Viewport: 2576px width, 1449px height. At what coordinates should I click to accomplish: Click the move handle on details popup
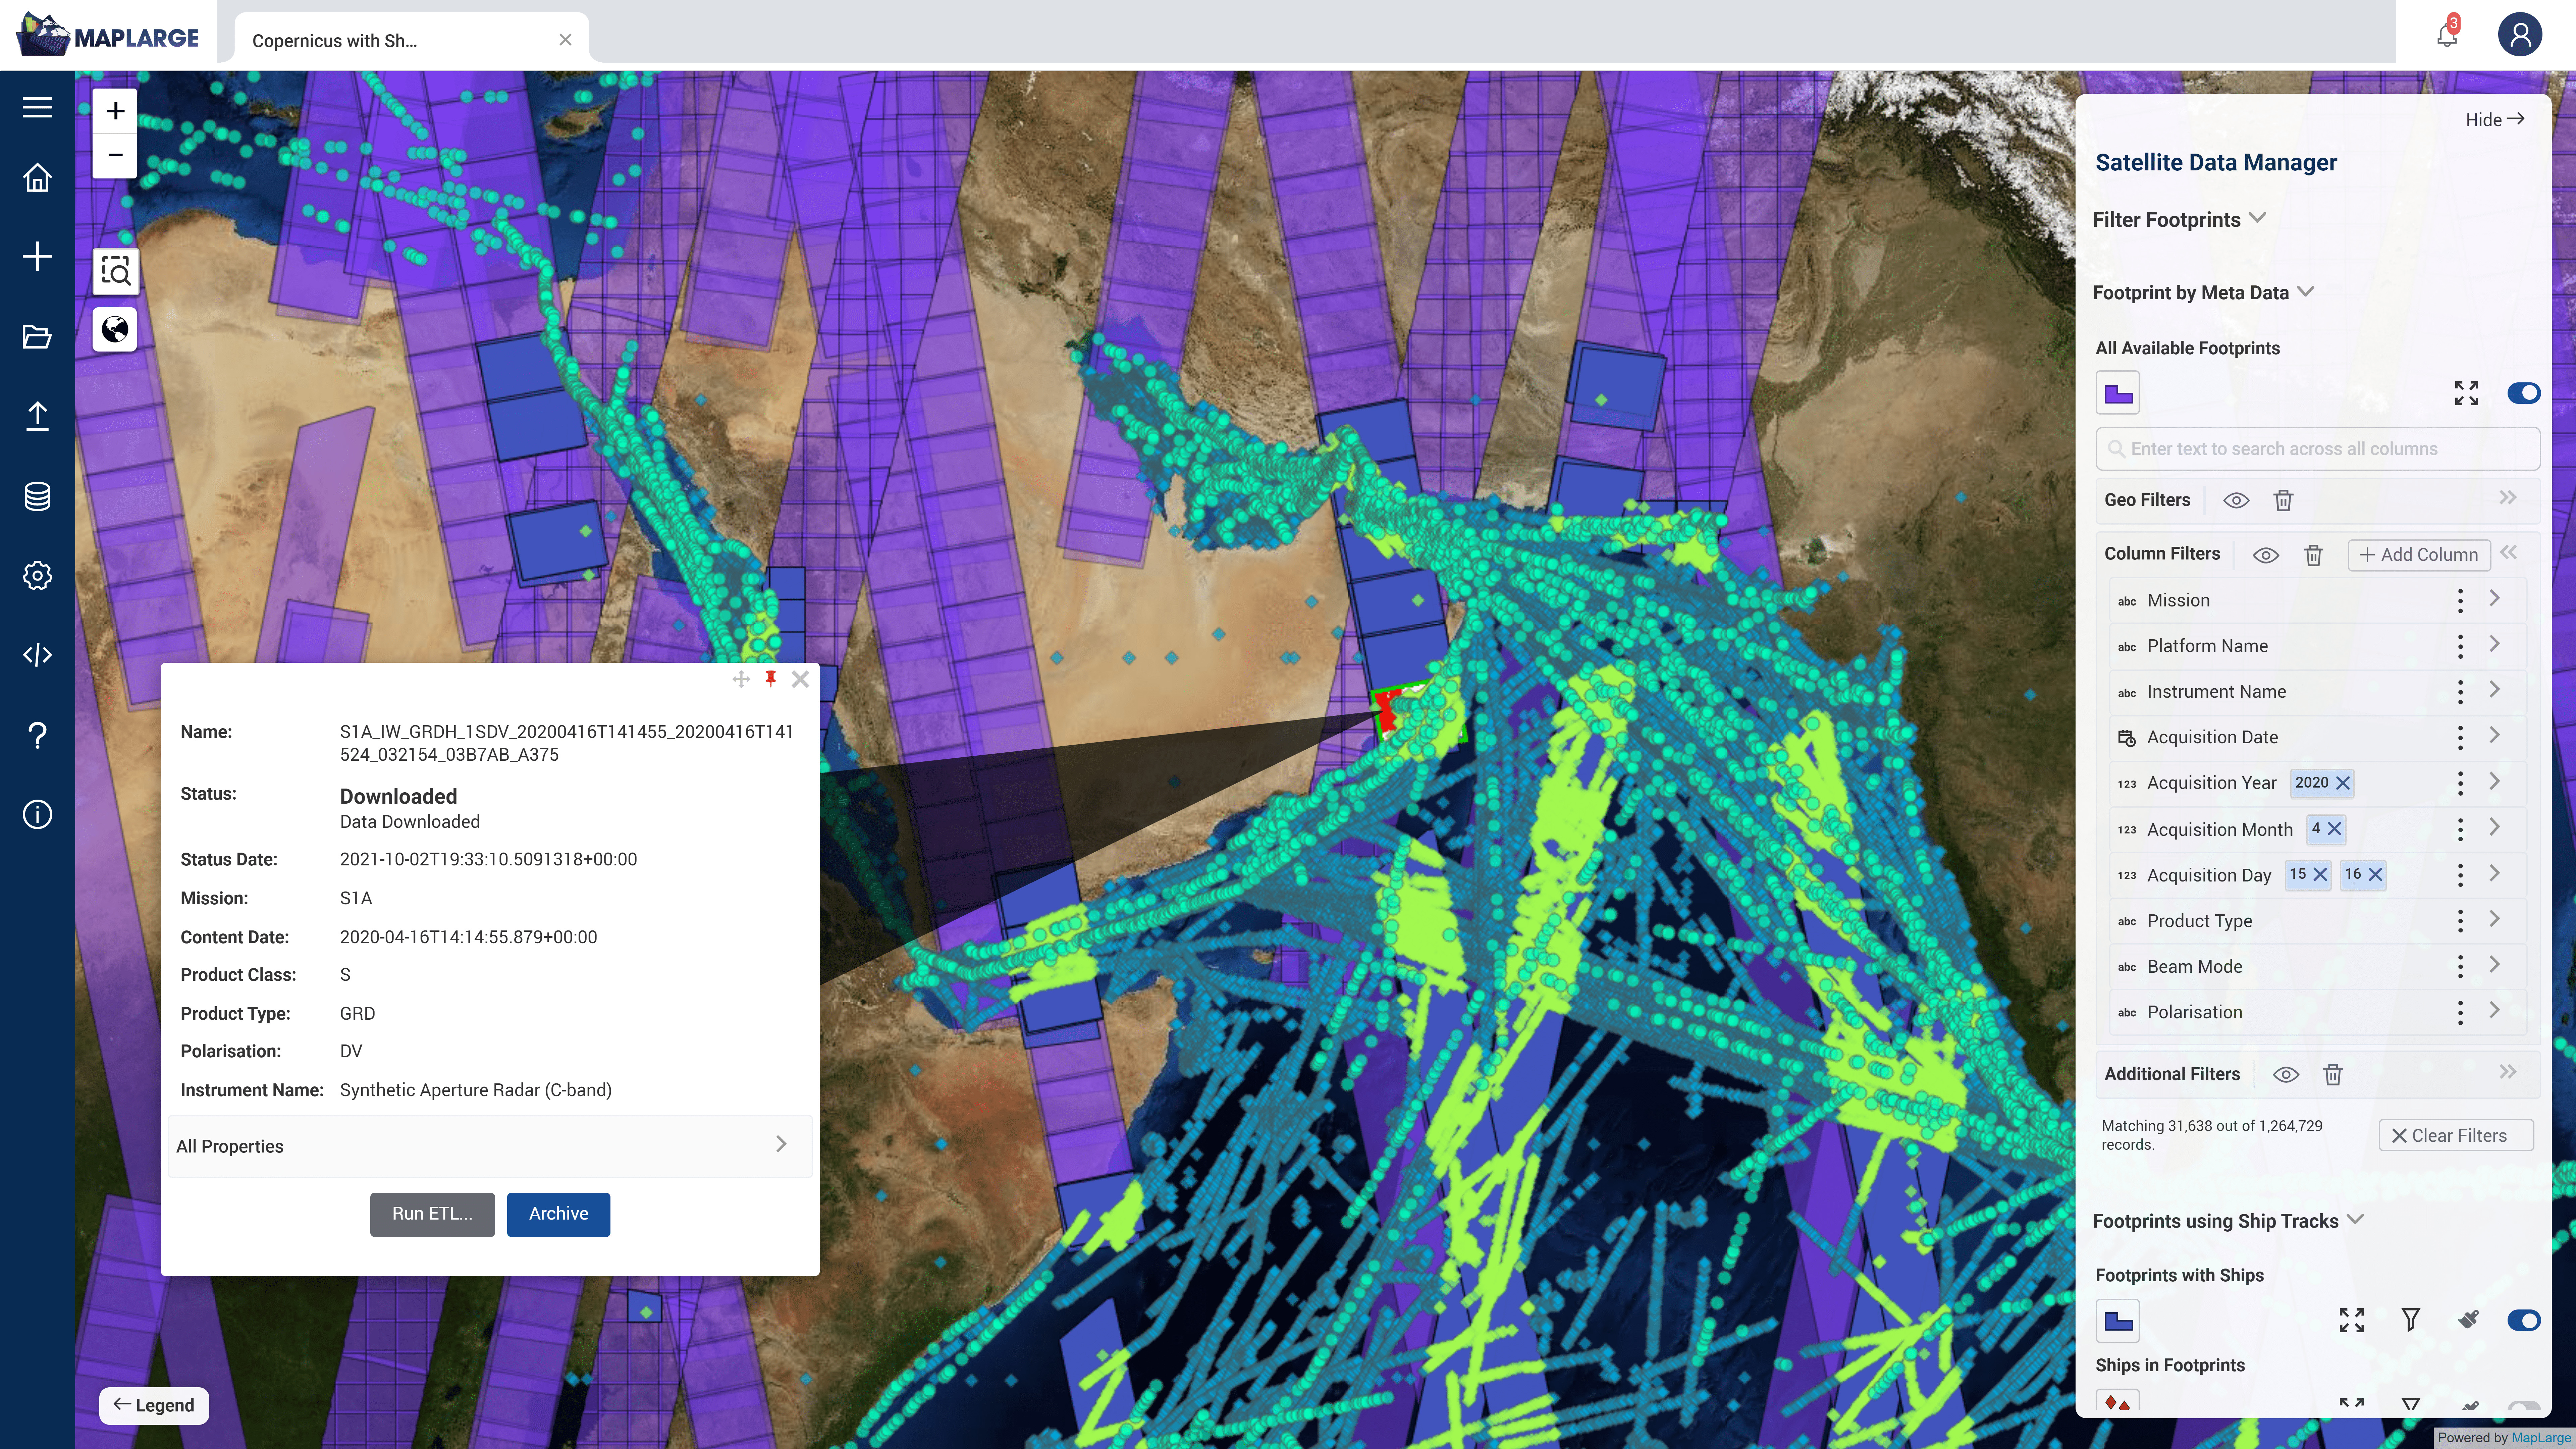[741, 680]
